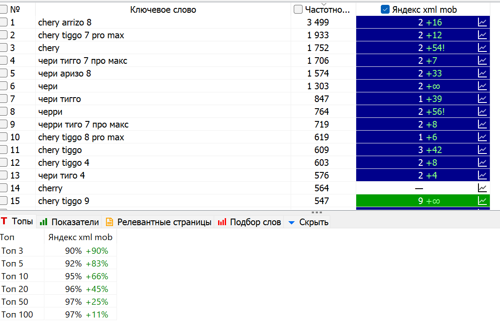Select keyword cell chery arrizo 8
The image size is (500, 325).
click(x=163, y=22)
